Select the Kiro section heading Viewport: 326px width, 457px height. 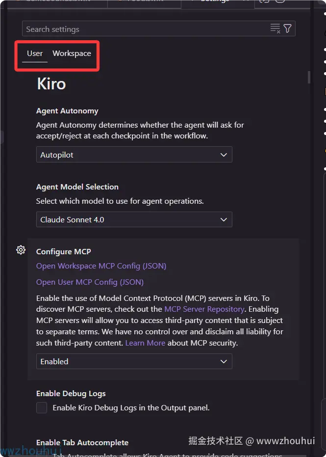[51, 84]
